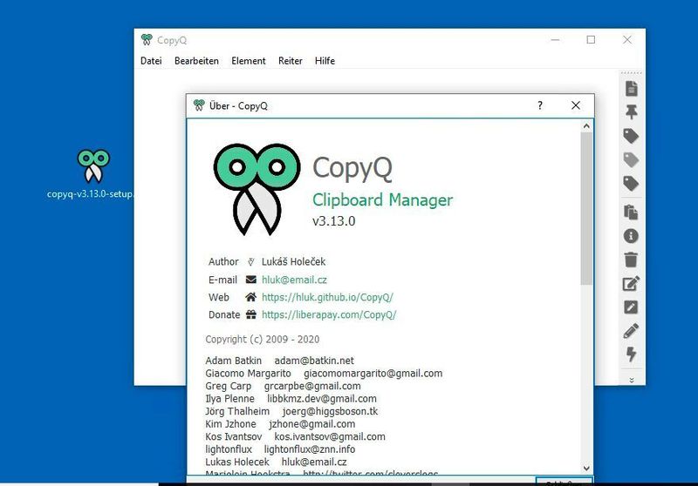Click the info circle icon in the toolbar
Screen dimensions: 698x486
[631, 236]
